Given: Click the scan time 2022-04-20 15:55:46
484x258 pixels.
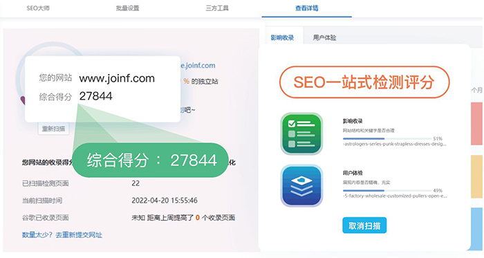Looking at the screenshot, I should coord(165,201).
